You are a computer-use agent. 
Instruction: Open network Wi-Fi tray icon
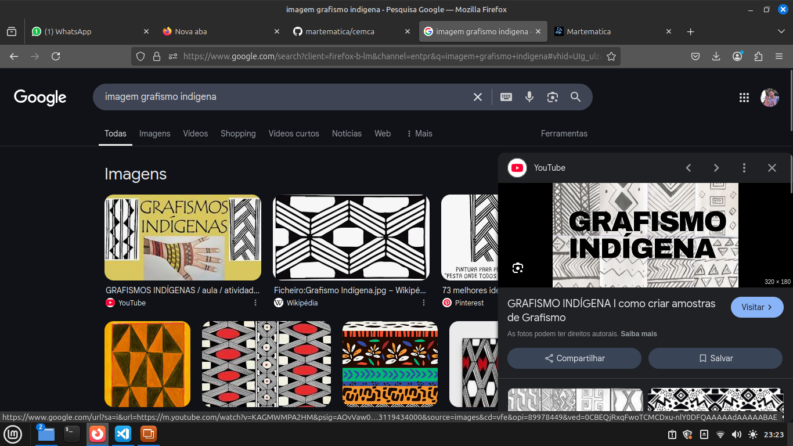pos(720,434)
